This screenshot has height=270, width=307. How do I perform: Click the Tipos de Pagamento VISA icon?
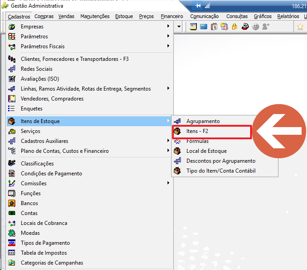(12, 243)
